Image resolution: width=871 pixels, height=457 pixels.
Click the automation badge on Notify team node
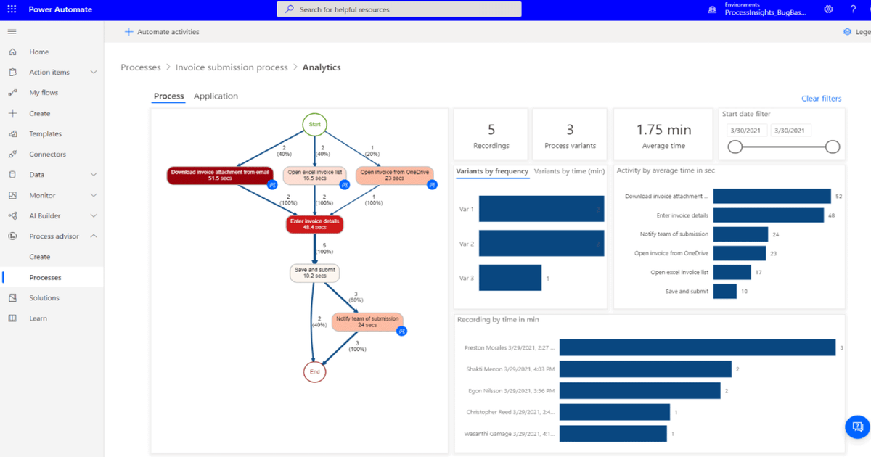click(x=401, y=331)
